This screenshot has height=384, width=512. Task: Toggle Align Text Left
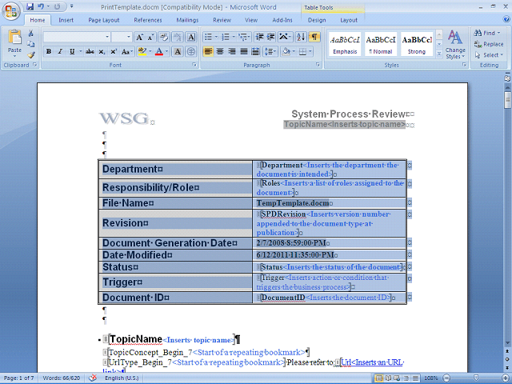coord(208,51)
